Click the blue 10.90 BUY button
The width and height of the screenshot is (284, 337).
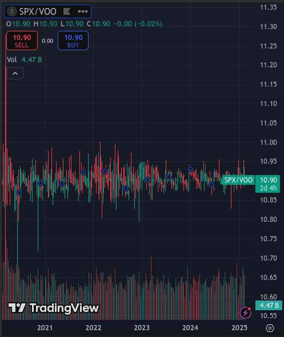[73, 40]
